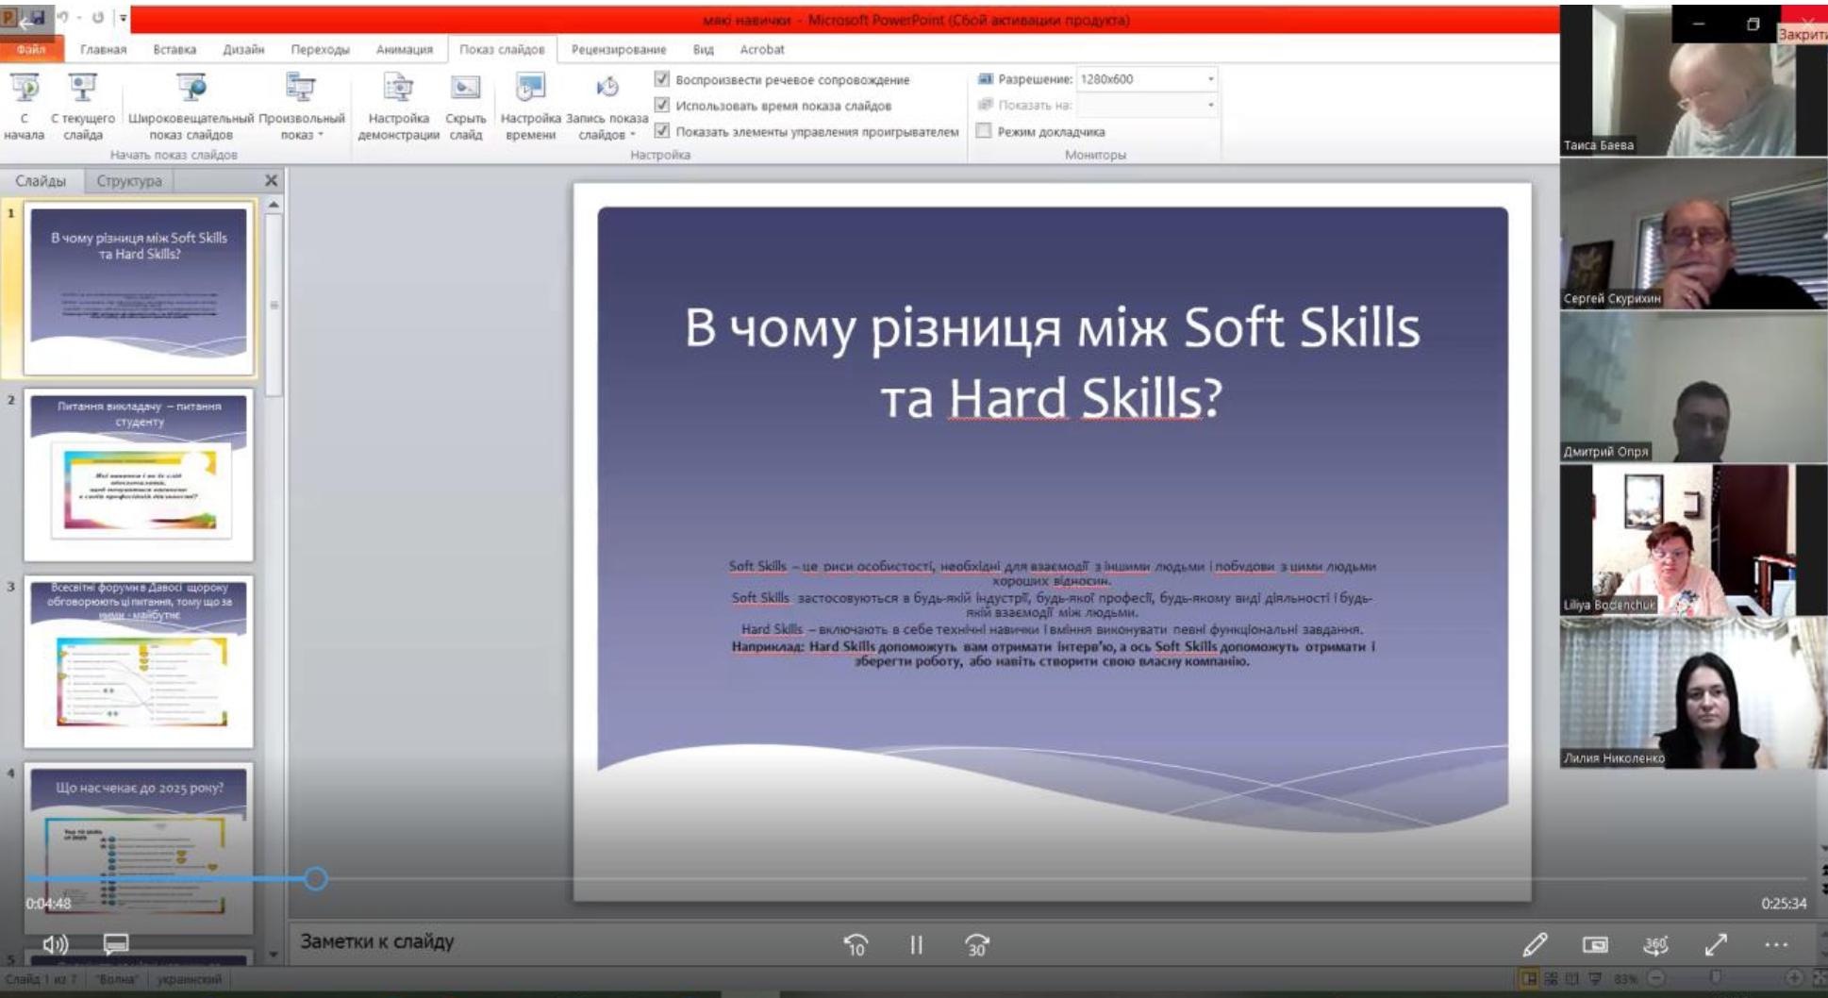This screenshot has width=1828, height=998.
Task: Click the broadcast slide show icon
Action: click(191, 90)
